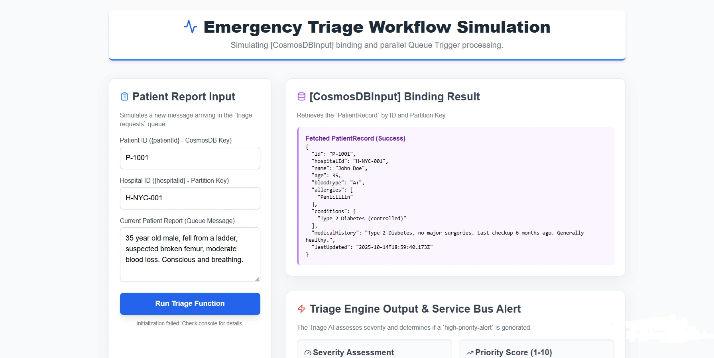714x358 pixels.
Task: Click the Emergency Triage Workflow Simulation title
Action: point(377,27)
